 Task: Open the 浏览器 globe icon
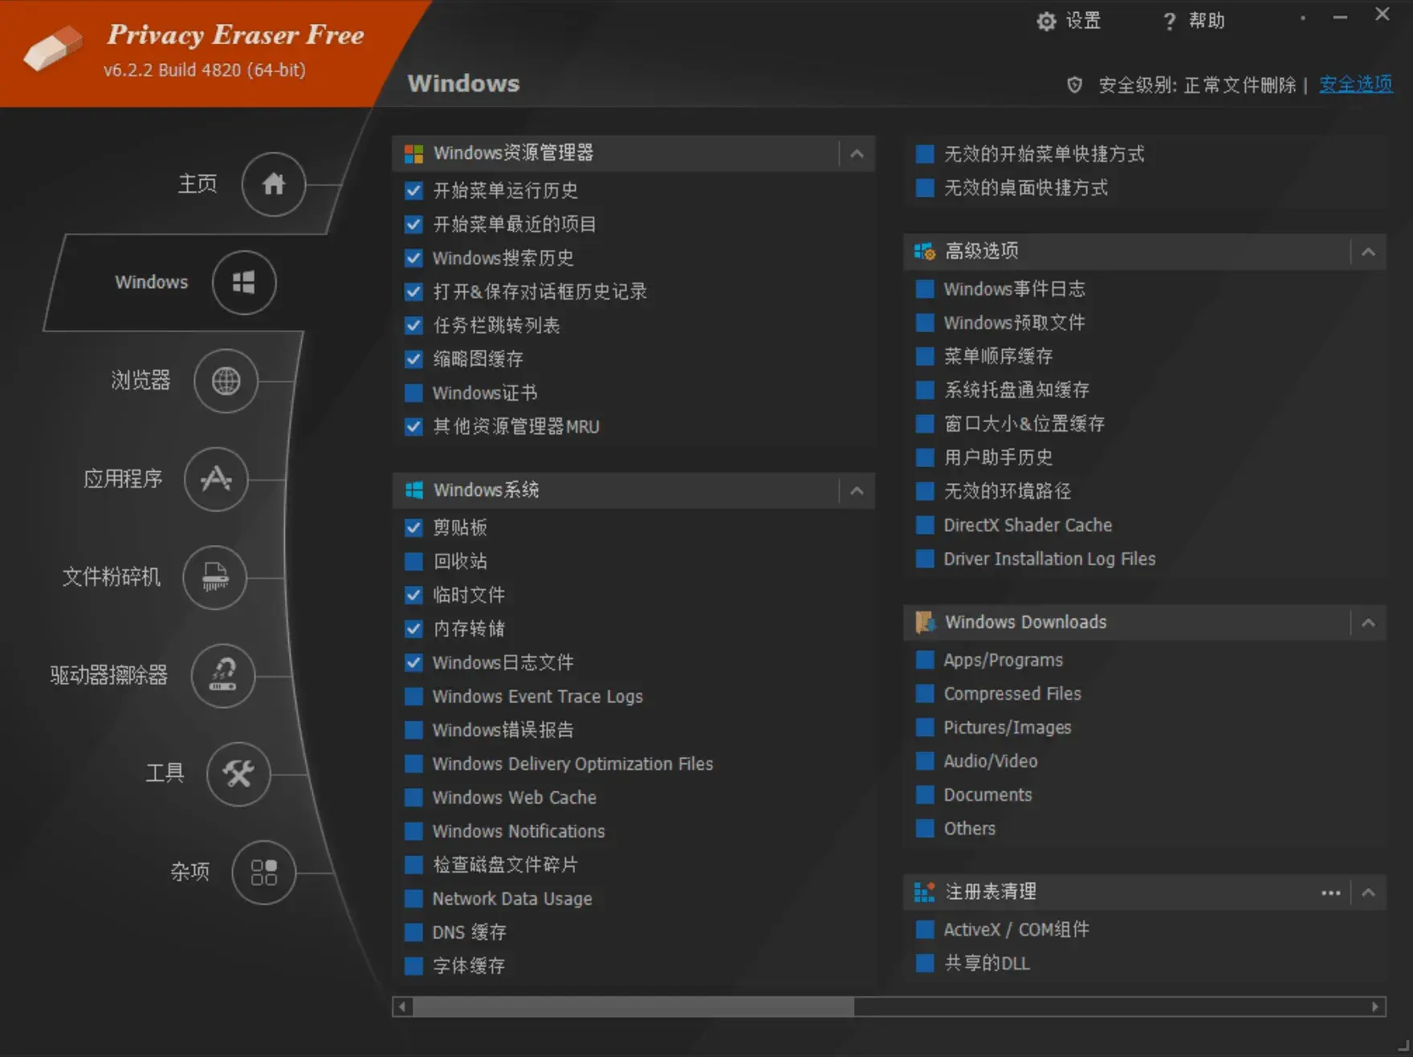tap(226, 380)
